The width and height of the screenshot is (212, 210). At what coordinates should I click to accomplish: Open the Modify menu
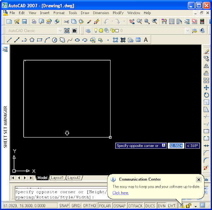(x=118, y=13)
